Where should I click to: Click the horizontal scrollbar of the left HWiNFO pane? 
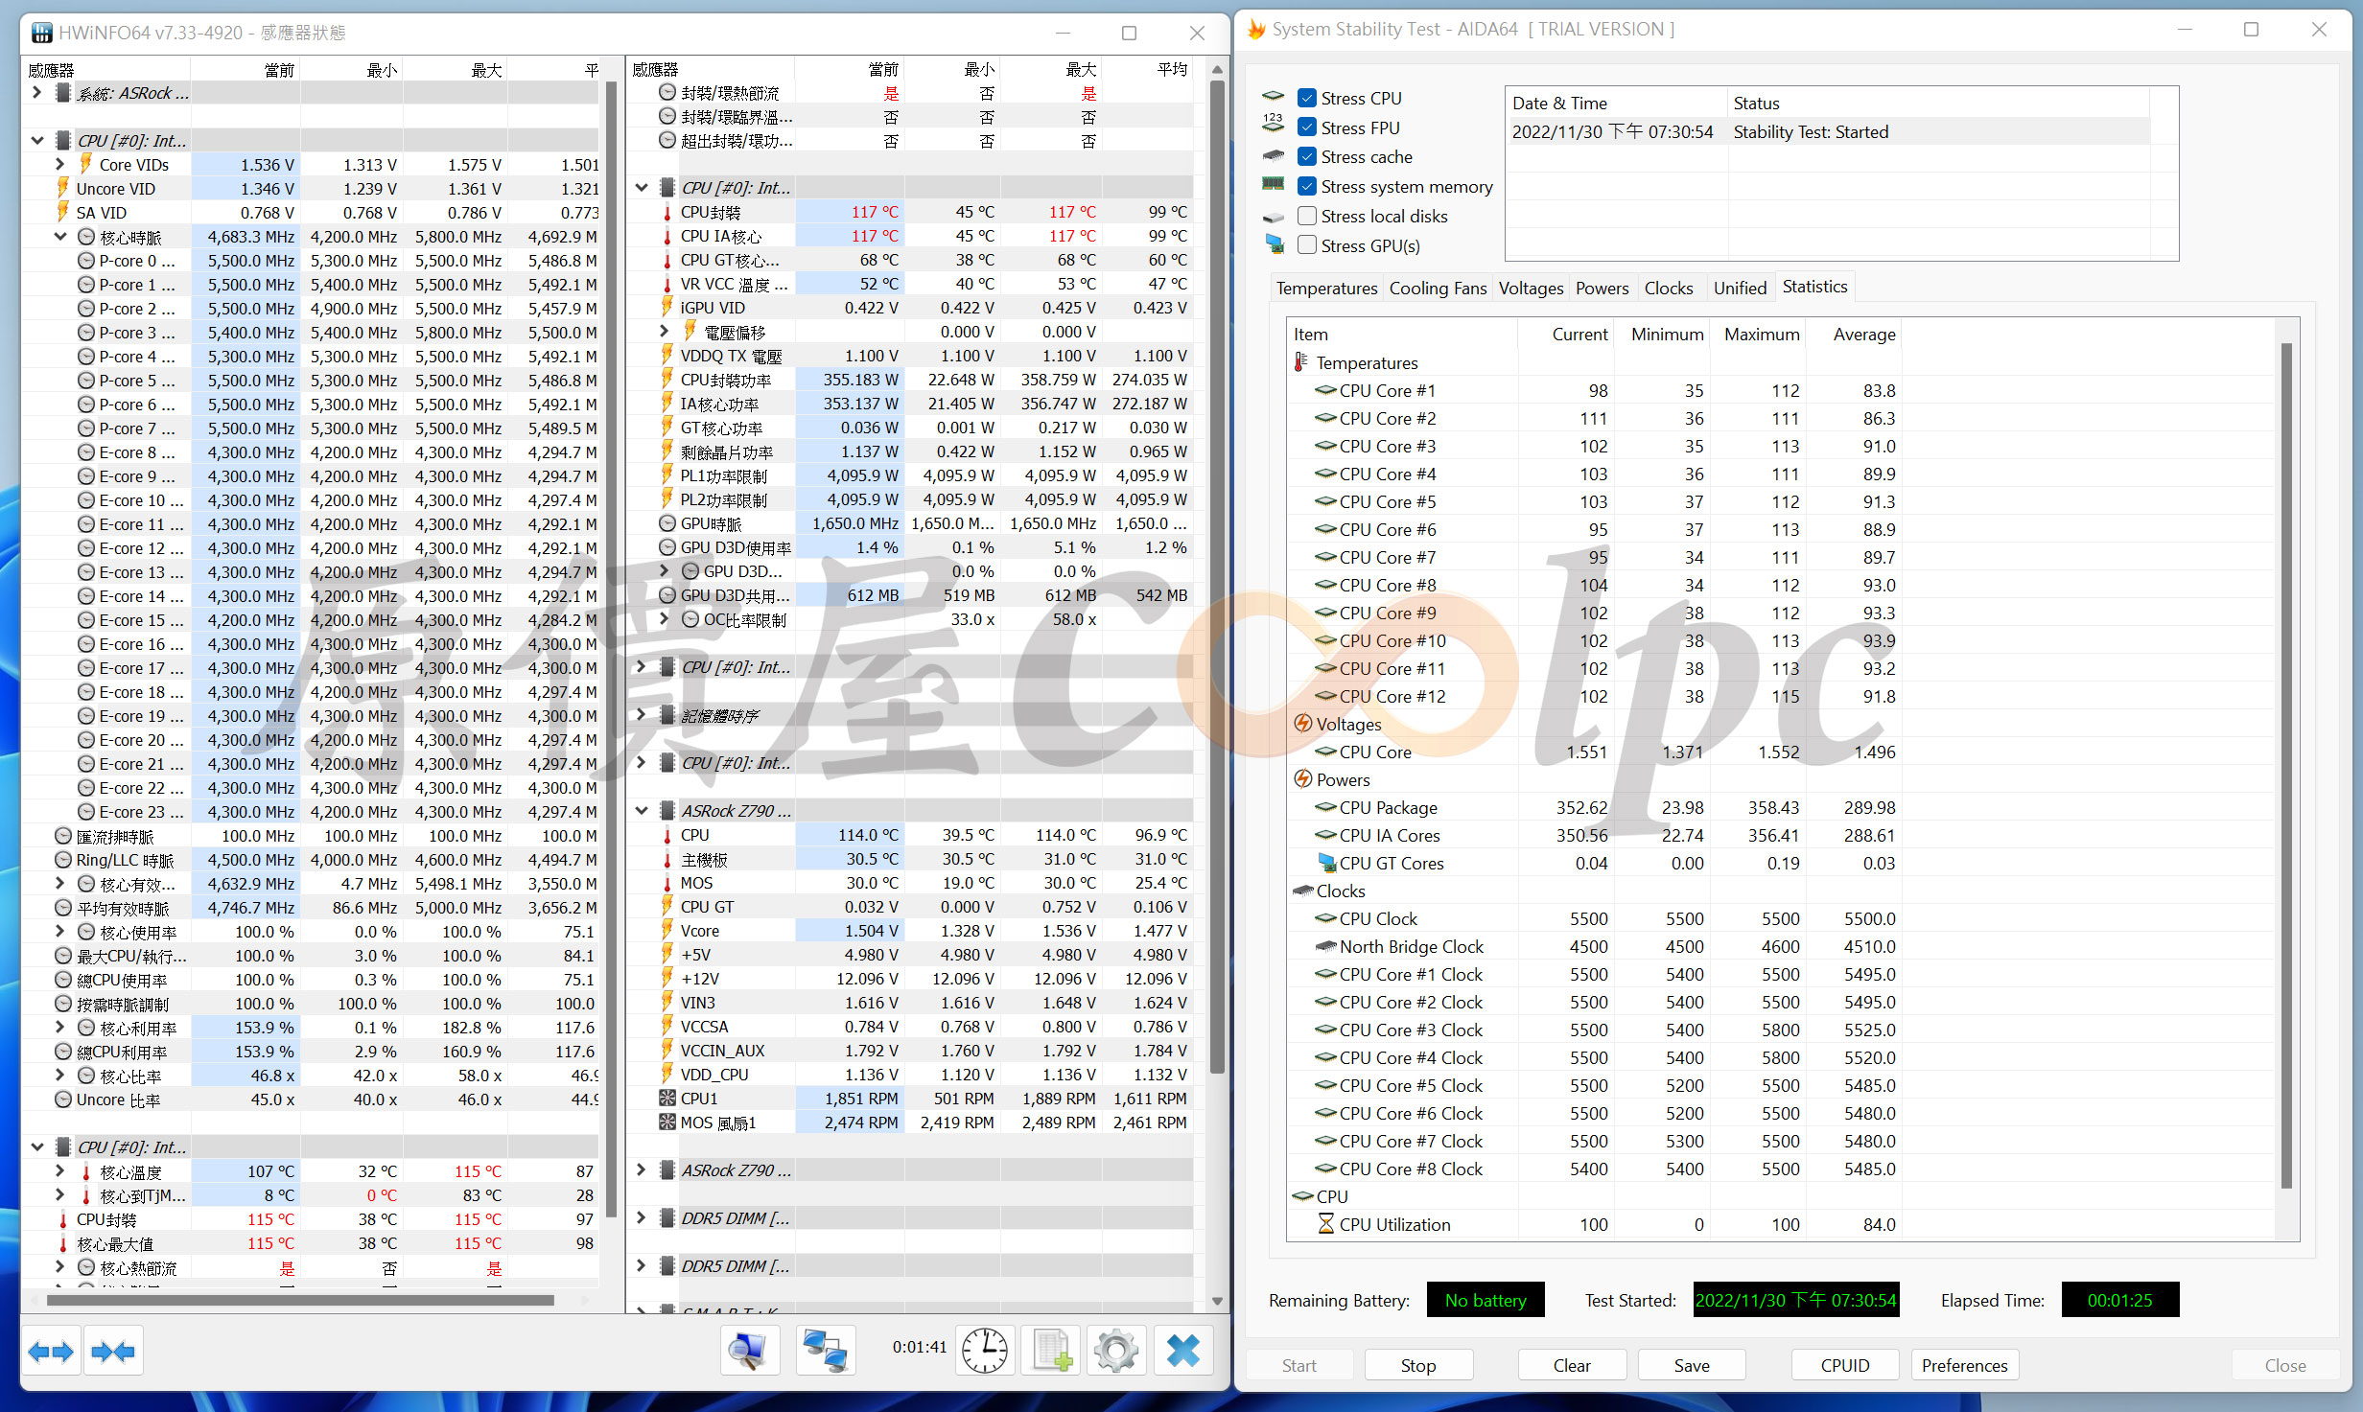(300, 1301)
